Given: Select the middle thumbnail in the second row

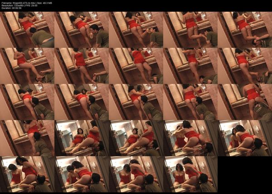Looking at the screenshot, I should point(136,66).
